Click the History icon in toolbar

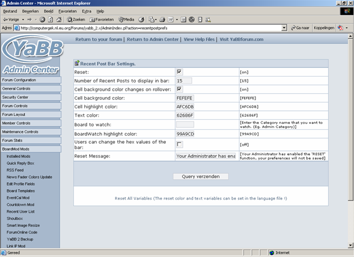tap(142, 19)
